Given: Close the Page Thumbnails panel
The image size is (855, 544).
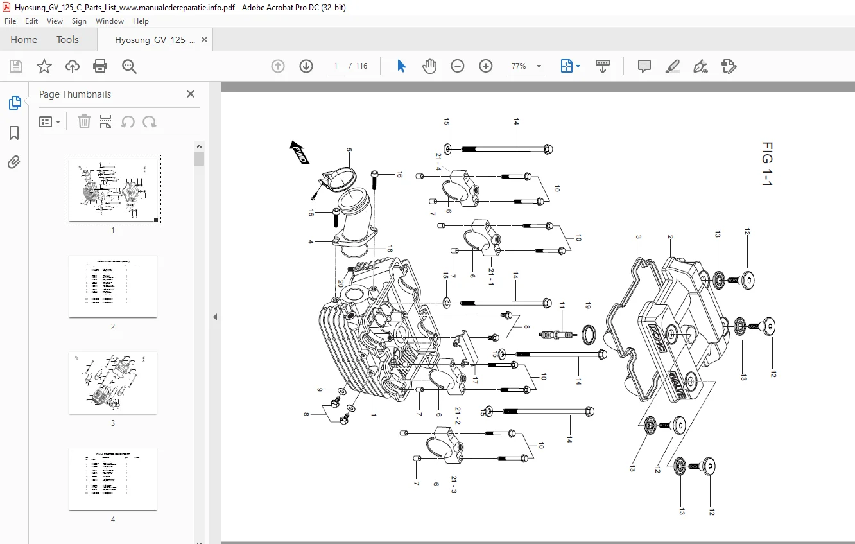Looking at the screenshot, I should 191,94.
